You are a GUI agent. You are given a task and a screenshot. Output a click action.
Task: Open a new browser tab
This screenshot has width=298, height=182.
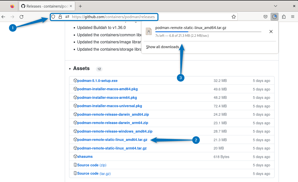pyautogui.click(x=80, y=6)
